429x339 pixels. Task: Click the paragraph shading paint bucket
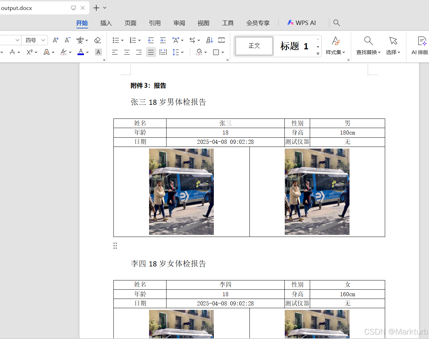199,52
